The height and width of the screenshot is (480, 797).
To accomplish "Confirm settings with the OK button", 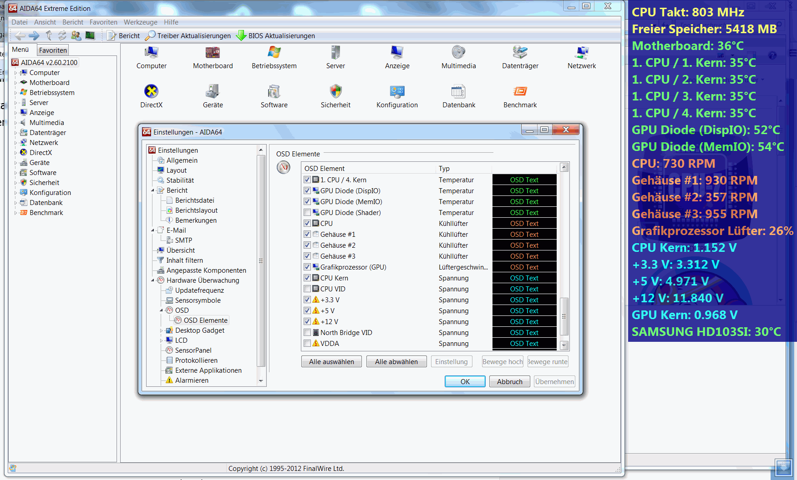I will (465, 381).
